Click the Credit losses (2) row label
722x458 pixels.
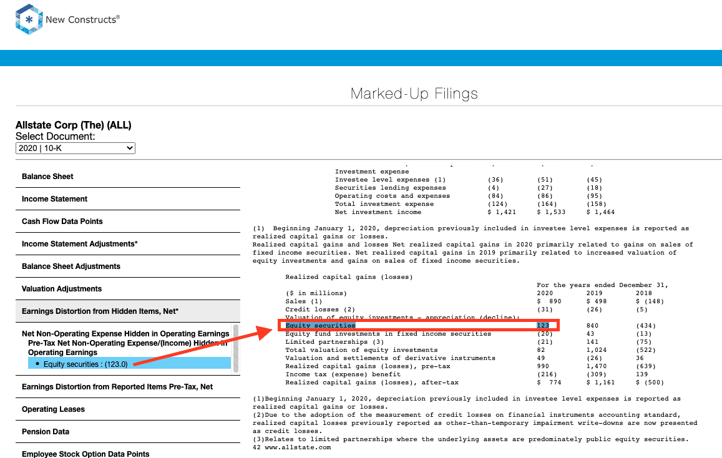[x=321, y=309]
